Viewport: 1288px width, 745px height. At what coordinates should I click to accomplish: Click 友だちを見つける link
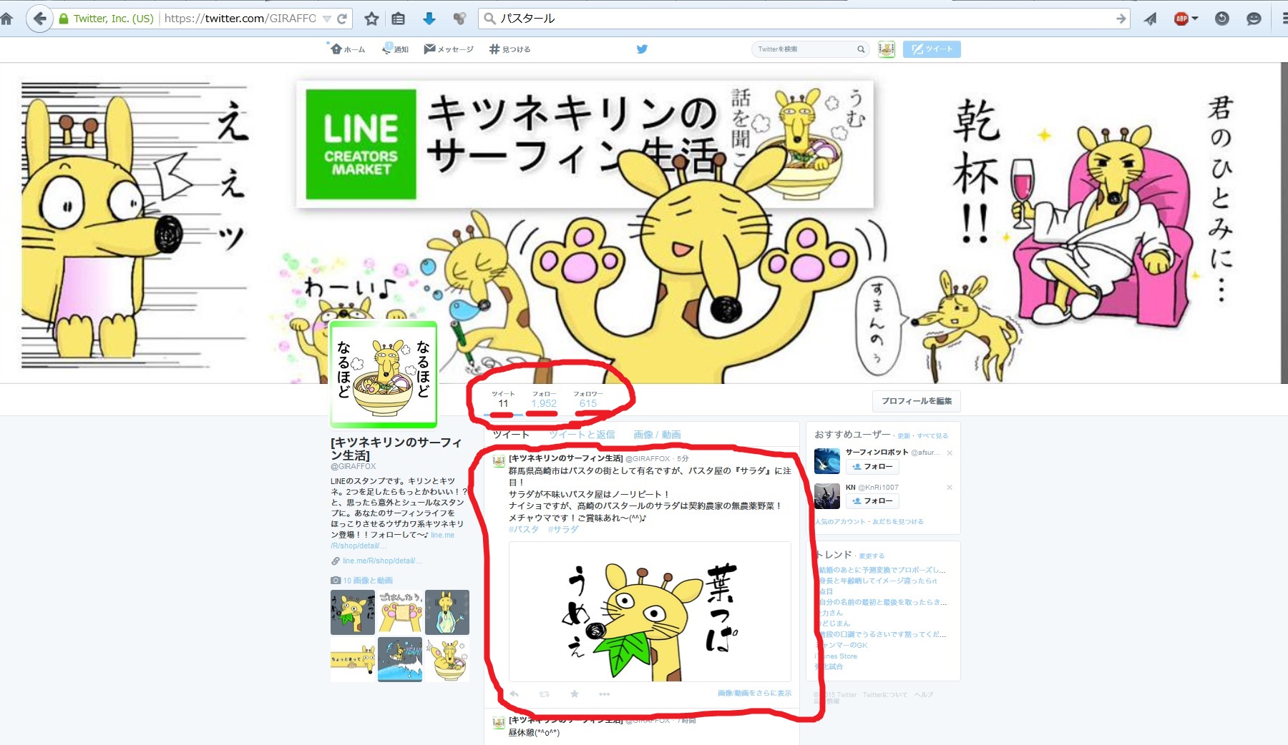(898, 521)
